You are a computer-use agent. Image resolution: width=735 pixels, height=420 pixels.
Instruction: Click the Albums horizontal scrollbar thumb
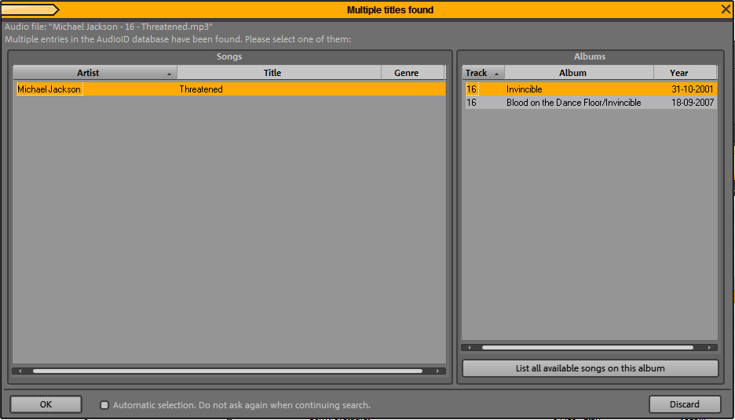click(587, 347)
